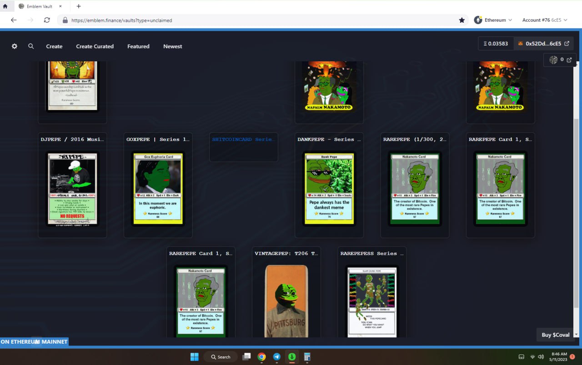Image resolution: width=582 pixels, height=365 pixels.
Task: Open the notification badge in tray
Action: tap(572, 357)
